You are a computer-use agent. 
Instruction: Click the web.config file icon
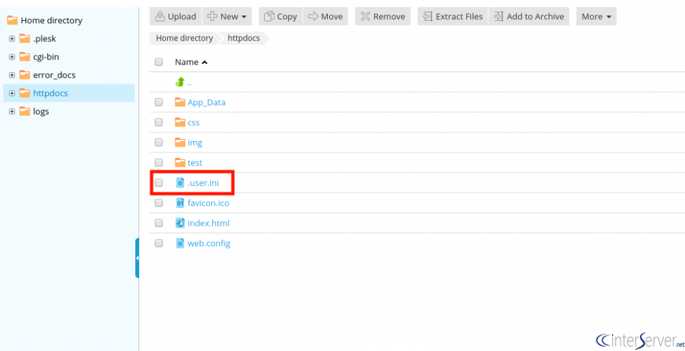[180, 243]
